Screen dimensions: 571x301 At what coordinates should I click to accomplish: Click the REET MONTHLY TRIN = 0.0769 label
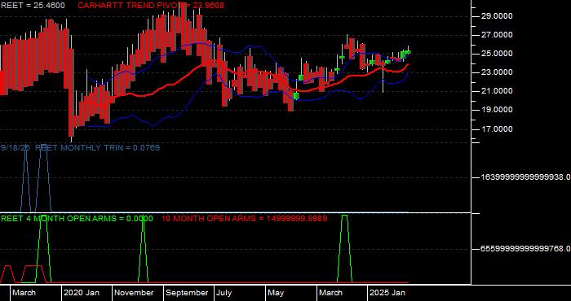click(x=97, y=148)
